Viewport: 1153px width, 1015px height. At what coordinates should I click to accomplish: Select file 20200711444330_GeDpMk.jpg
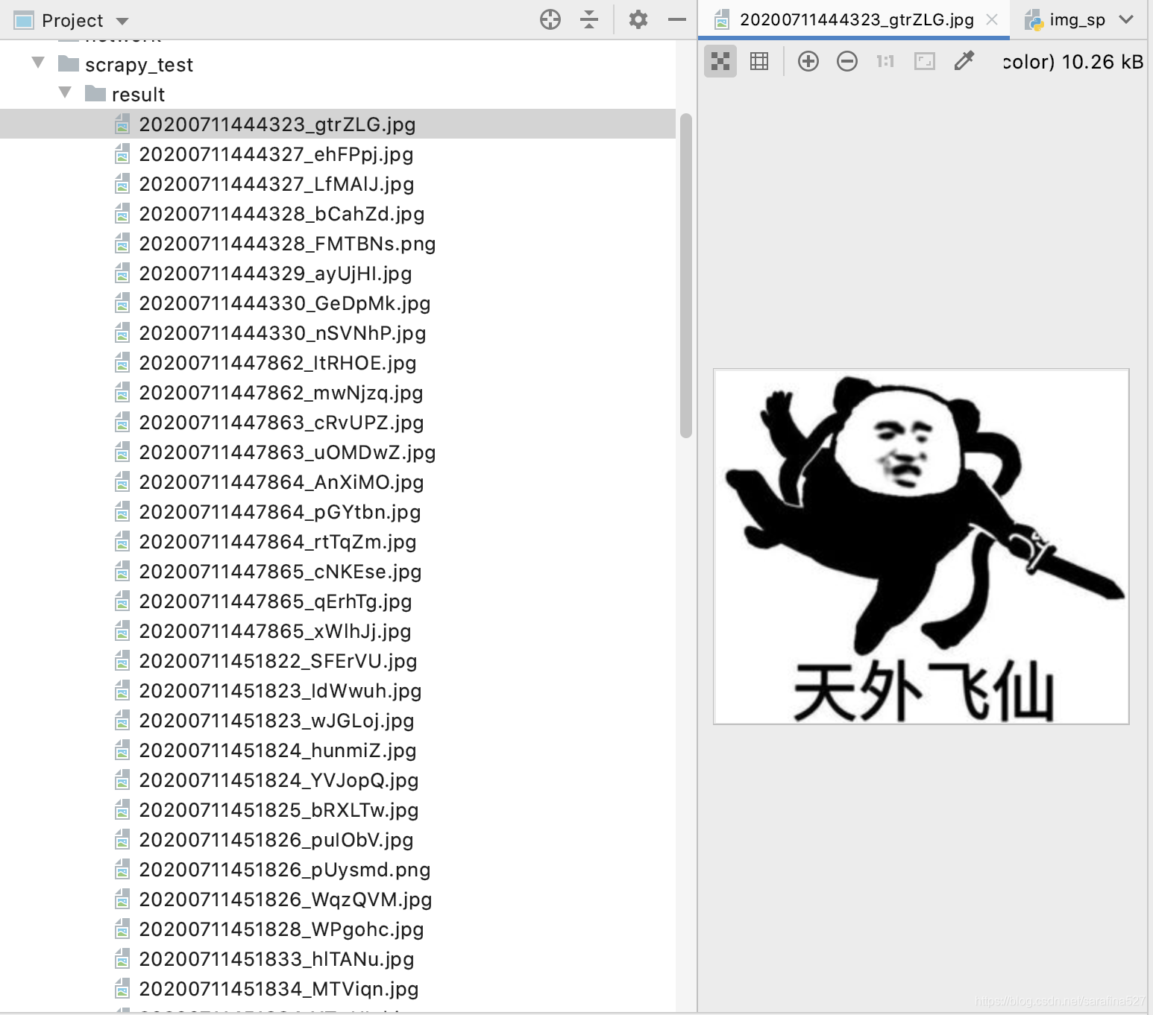pyautogui.click(x=285, y=303)
